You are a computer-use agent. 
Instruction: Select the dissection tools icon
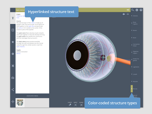tap(13, 66)
